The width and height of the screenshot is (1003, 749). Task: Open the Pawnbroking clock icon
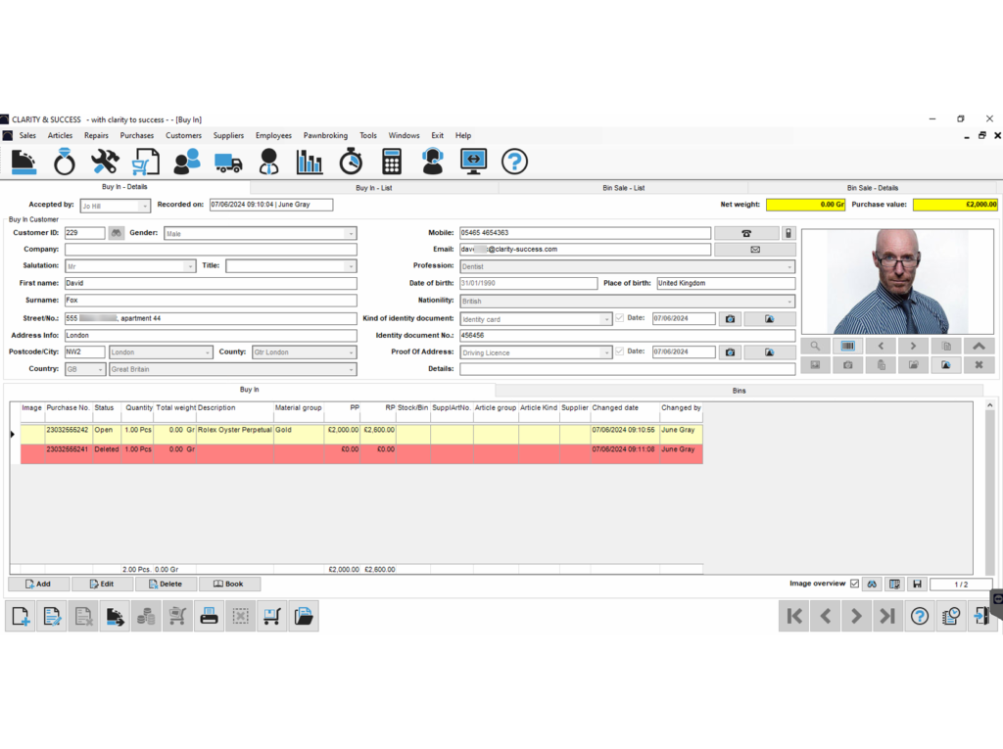click(x=349, y=162)
